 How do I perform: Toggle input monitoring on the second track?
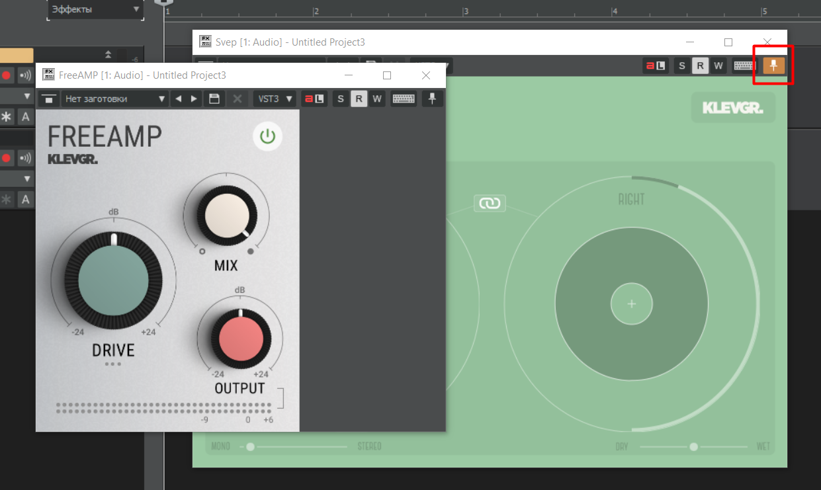[25, 158]
